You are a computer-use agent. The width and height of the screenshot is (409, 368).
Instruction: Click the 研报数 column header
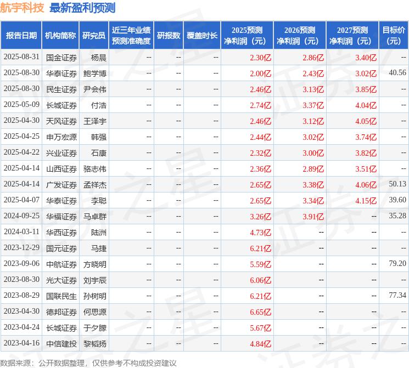click(x=169, y=36)
